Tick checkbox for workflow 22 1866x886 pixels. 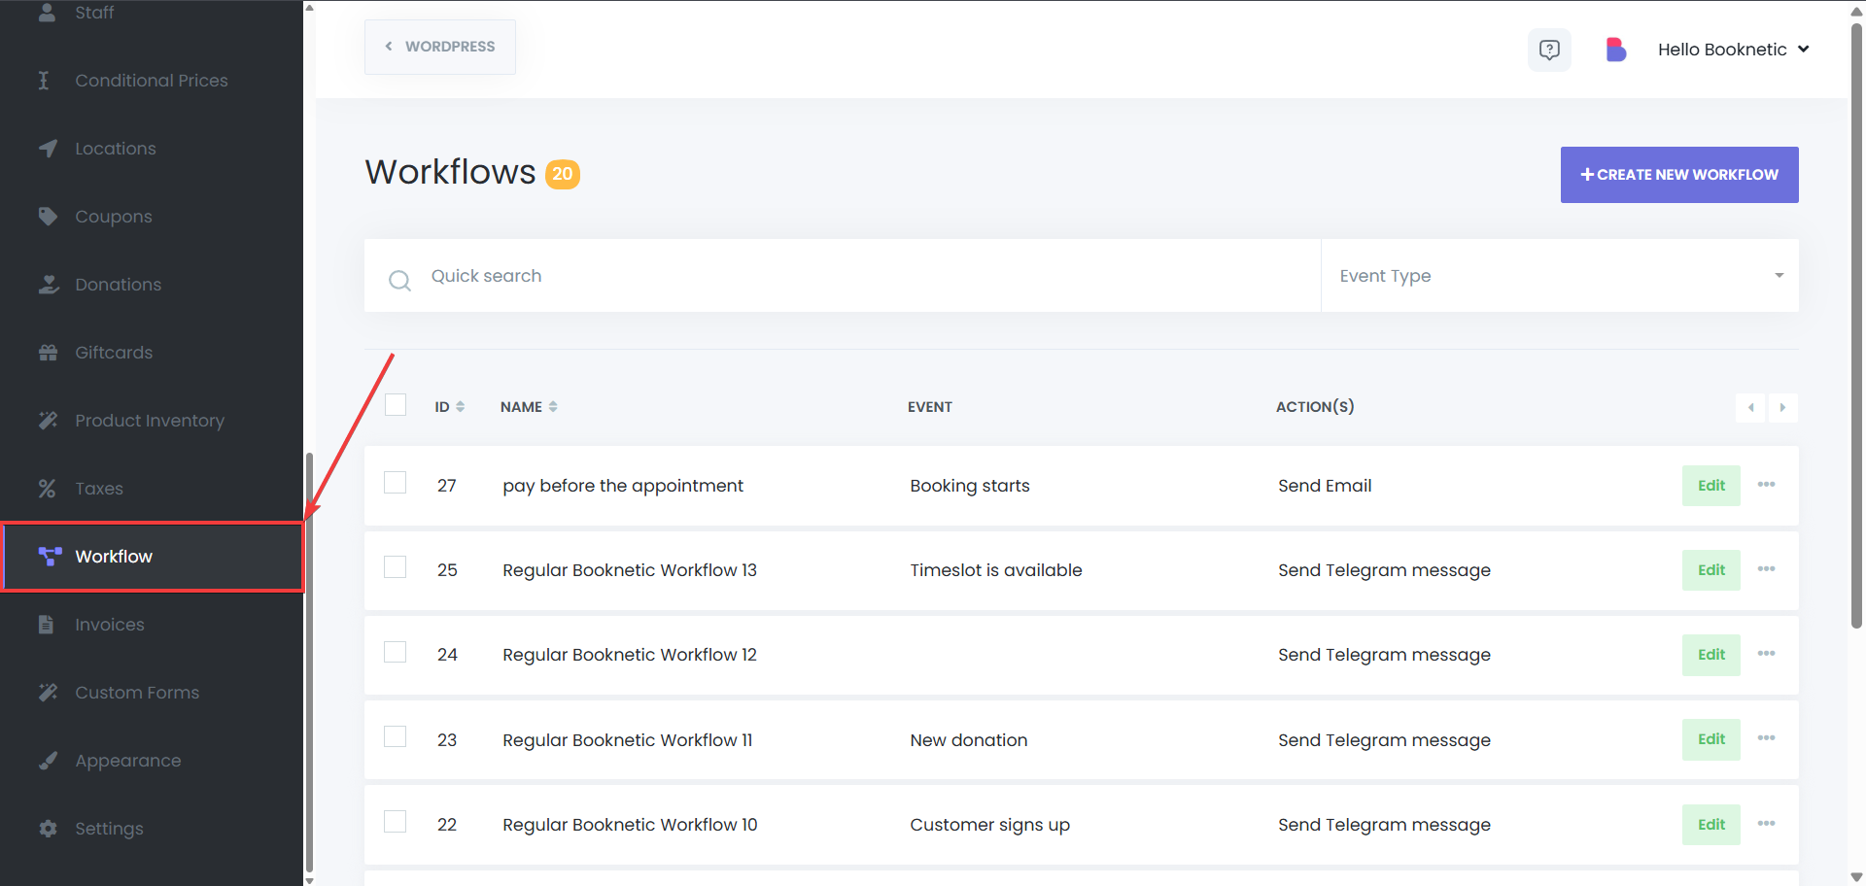tap(396, 821)
